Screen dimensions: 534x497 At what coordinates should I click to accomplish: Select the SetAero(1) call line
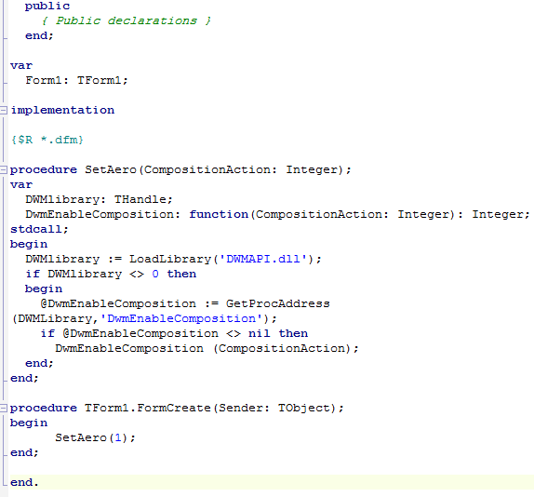[95, 437]
